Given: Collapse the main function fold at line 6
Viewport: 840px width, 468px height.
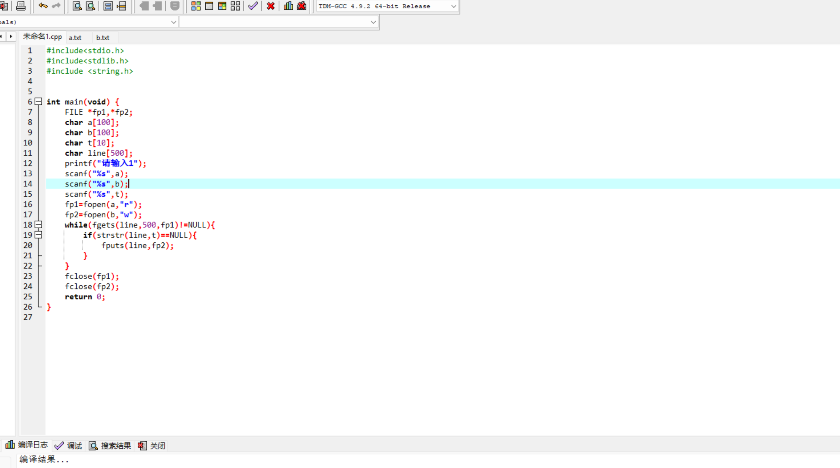Looking at the screenshot, I should tap(38, 101).
